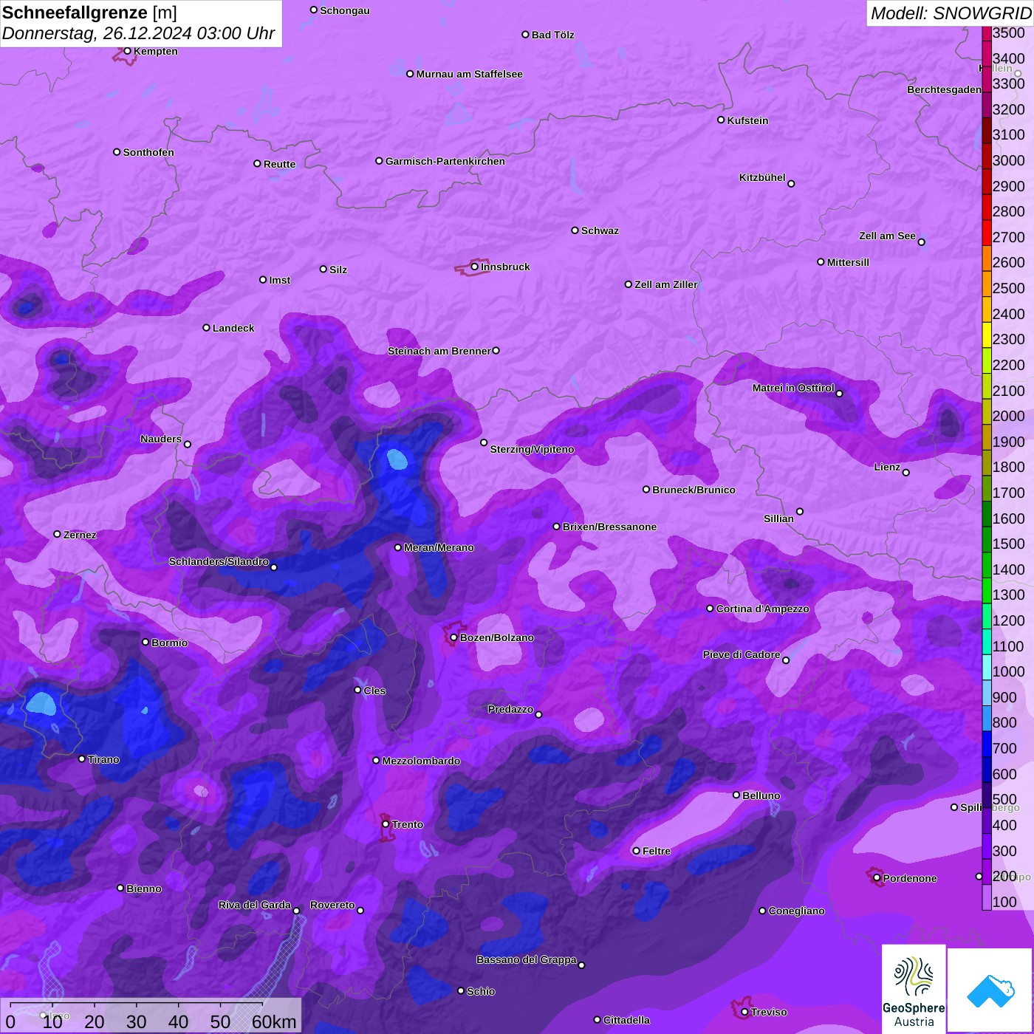Click the Kempten marker dot

(x=128, y=51)
